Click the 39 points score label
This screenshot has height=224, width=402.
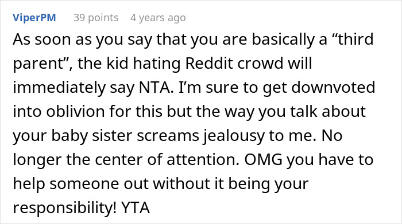(x=96, y=18)
